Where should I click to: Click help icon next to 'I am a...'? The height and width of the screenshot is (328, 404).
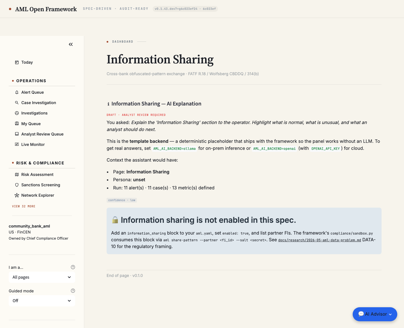(x=73, y=267)
